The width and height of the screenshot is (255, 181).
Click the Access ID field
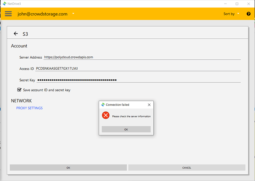click(x=138, y=69)
